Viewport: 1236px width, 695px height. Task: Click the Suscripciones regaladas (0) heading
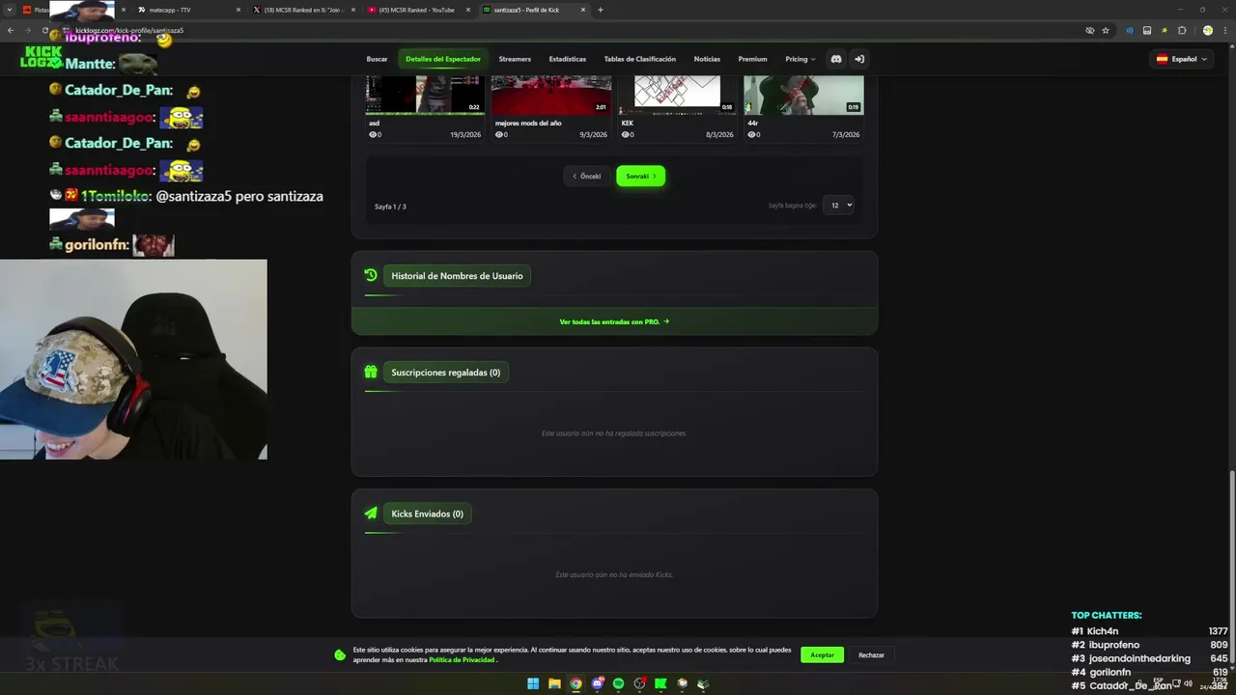click(446, 373)
